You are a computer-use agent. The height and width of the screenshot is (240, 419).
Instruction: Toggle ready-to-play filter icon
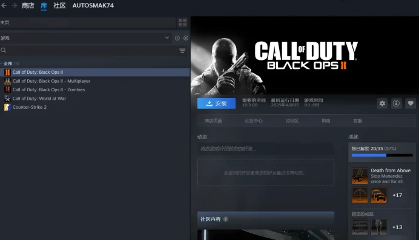(x=186, y=38)
